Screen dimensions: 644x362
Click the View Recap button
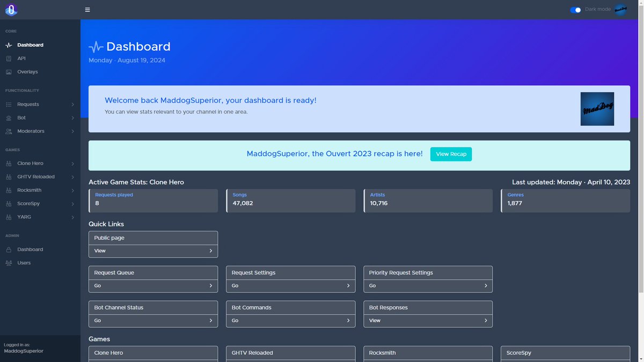tap(451, 154)
